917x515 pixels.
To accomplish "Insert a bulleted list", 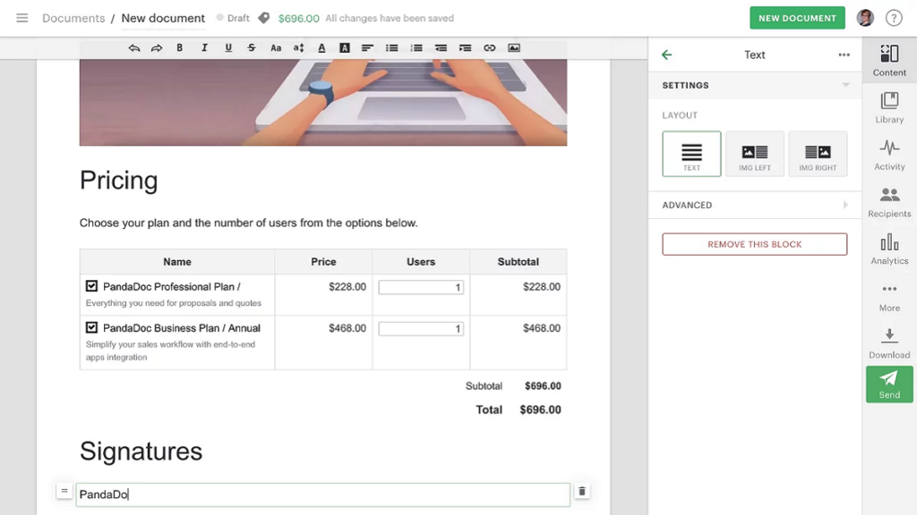I will point(392,48).
